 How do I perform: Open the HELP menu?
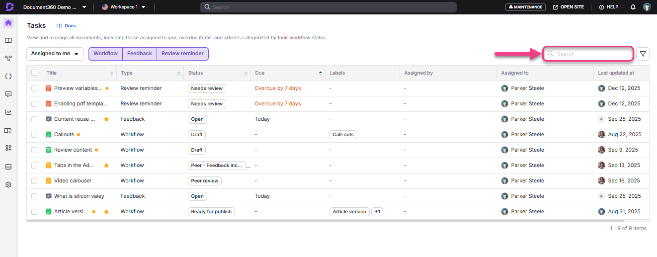[608, 7]
